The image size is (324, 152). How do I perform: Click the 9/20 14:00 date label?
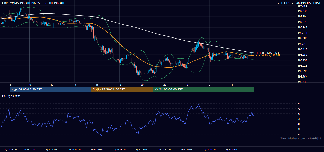coord(75,150)
